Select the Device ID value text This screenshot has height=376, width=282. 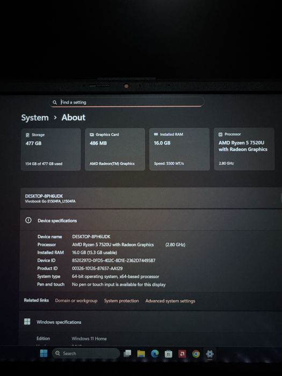pos(114,261)
